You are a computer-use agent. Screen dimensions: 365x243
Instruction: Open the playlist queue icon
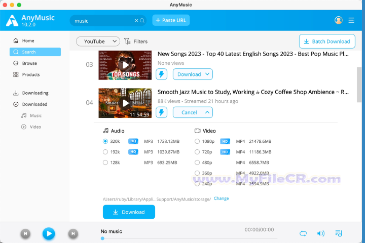coord(339,233)
